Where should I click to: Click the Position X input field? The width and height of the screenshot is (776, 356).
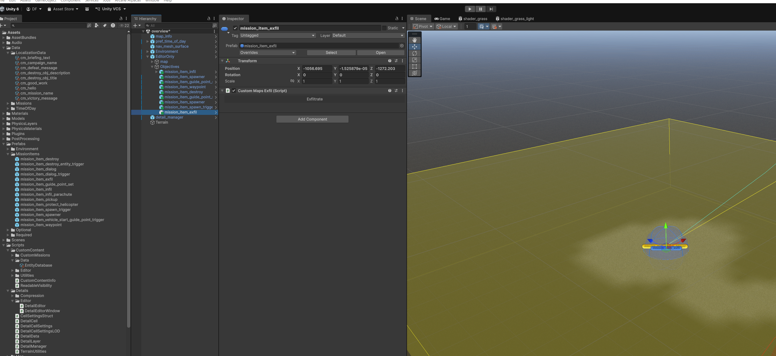(x=317, y=69)
